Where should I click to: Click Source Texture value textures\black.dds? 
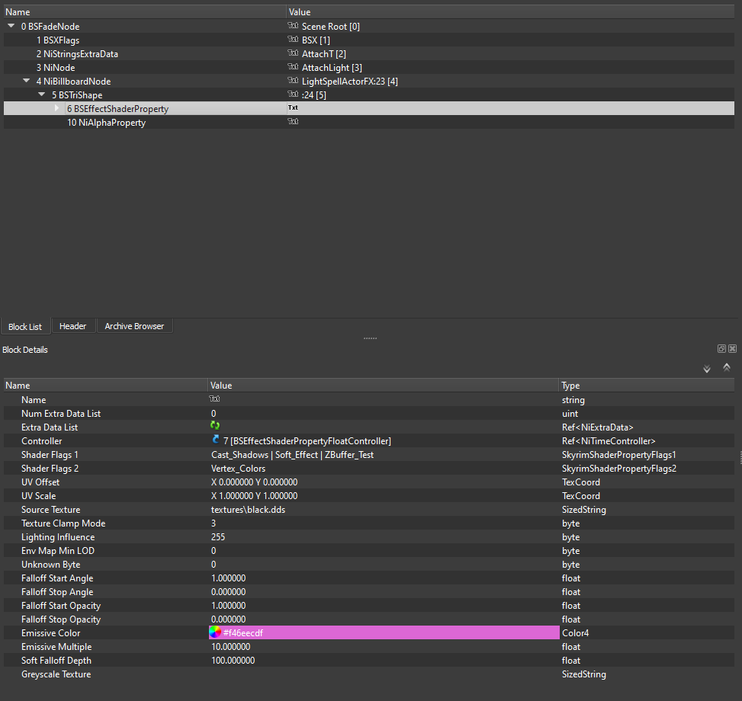248,510
